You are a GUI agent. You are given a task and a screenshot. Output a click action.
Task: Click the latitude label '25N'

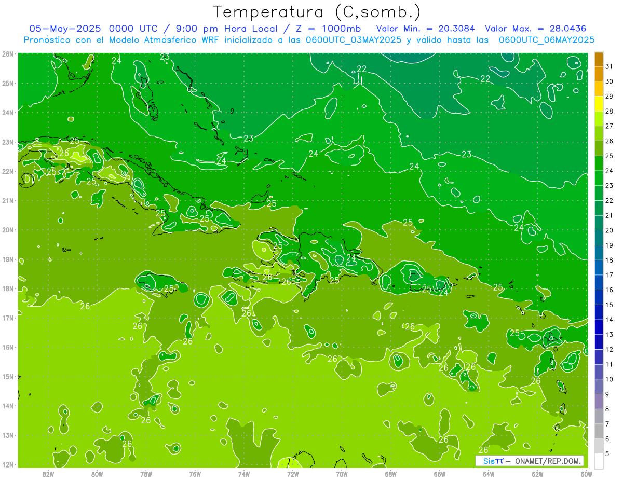point(8,83)
